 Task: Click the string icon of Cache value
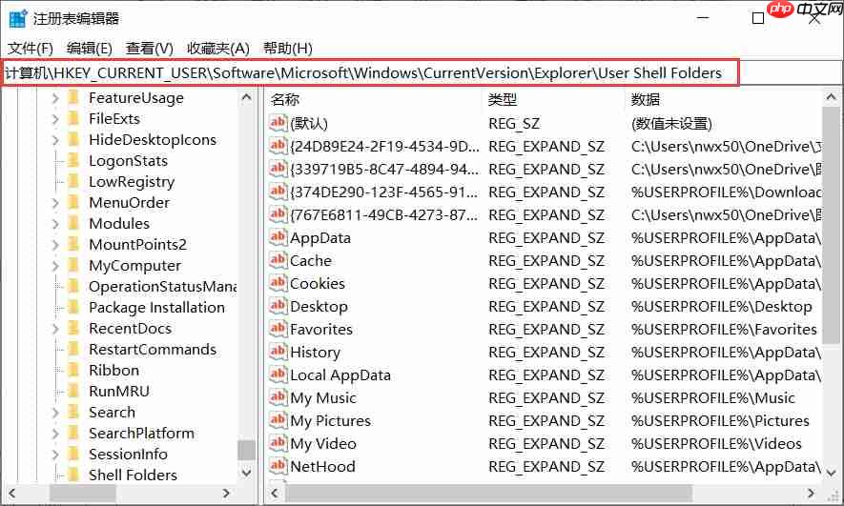tap(278, 260)
